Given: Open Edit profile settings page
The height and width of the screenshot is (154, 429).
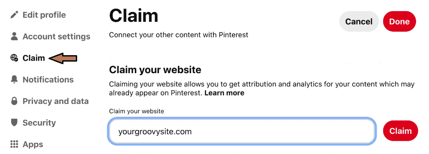Looking at the screenshot, I should [x=44, y=15].
